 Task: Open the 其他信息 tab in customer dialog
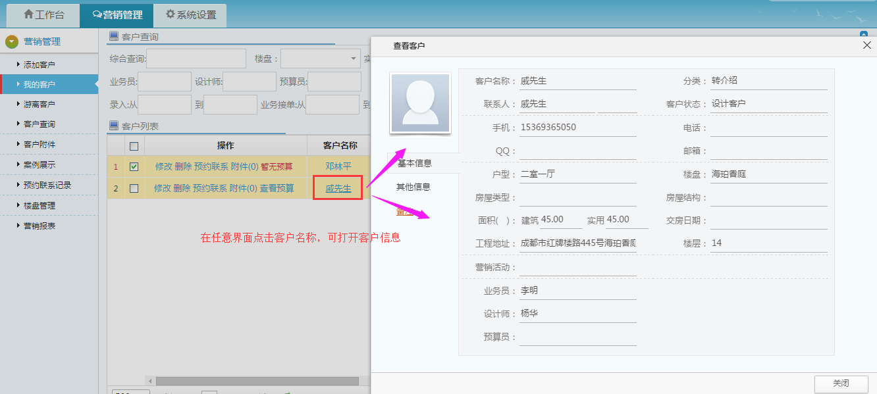tap(413, 187)
